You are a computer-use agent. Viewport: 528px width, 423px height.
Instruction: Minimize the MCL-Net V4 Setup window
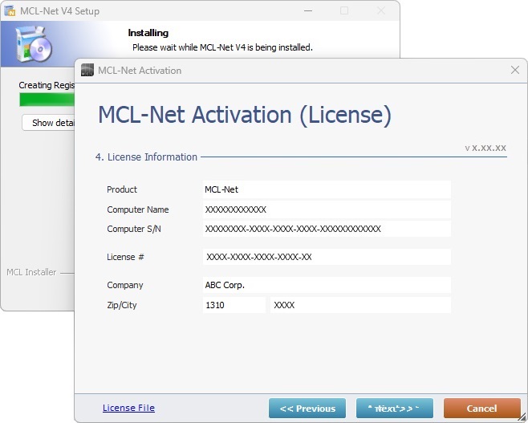[x=308, y=10]
